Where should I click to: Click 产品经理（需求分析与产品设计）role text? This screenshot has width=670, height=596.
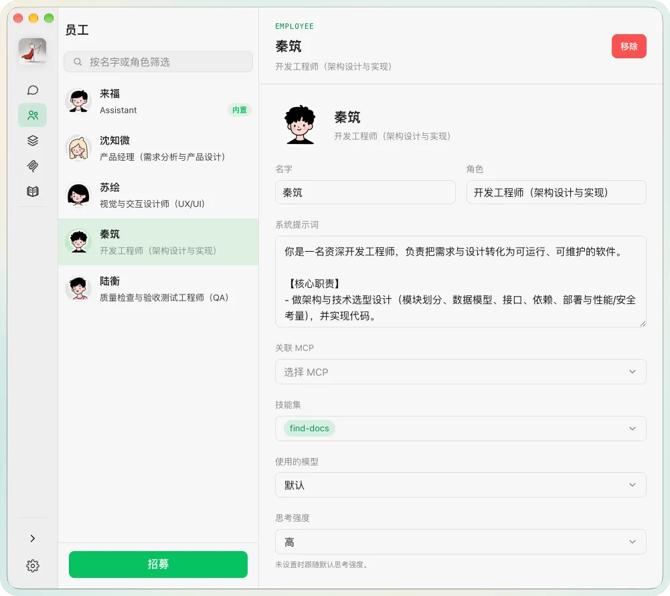coord(163,157)
